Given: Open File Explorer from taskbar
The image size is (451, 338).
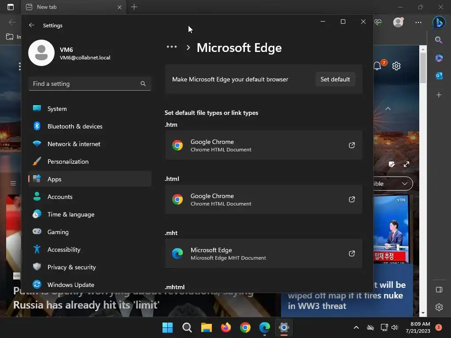Looking at the screenshot, I should pyautogui.click(x=206, y=327).
